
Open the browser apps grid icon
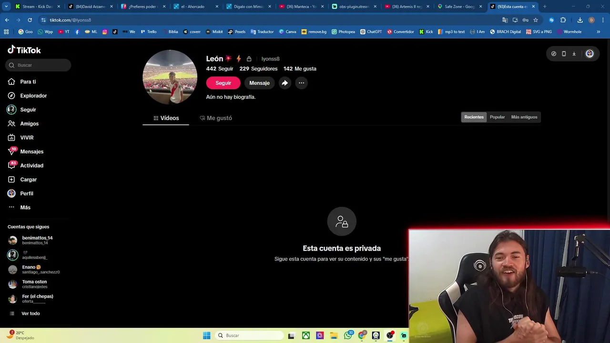pos(6,32)
